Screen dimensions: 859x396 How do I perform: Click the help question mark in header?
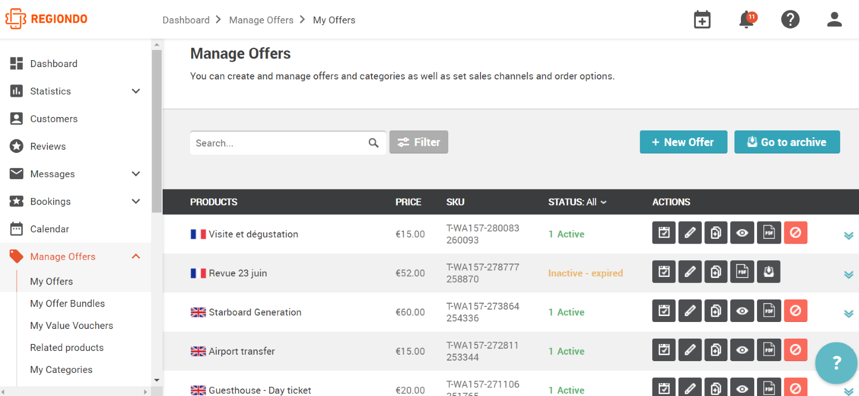click(x=790, y=20)
